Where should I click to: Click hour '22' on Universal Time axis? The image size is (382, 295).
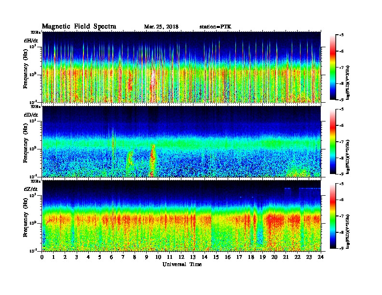pyautogui.click(x=298, y=257)
